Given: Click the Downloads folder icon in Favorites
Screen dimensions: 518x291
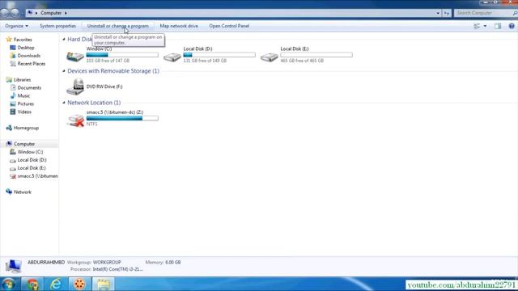Looking at the screenshot, I should coord(13,56).
